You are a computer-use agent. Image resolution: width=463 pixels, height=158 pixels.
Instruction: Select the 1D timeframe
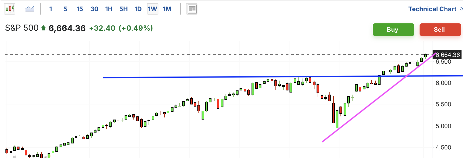pyautogui.click(x=138, y=9)
